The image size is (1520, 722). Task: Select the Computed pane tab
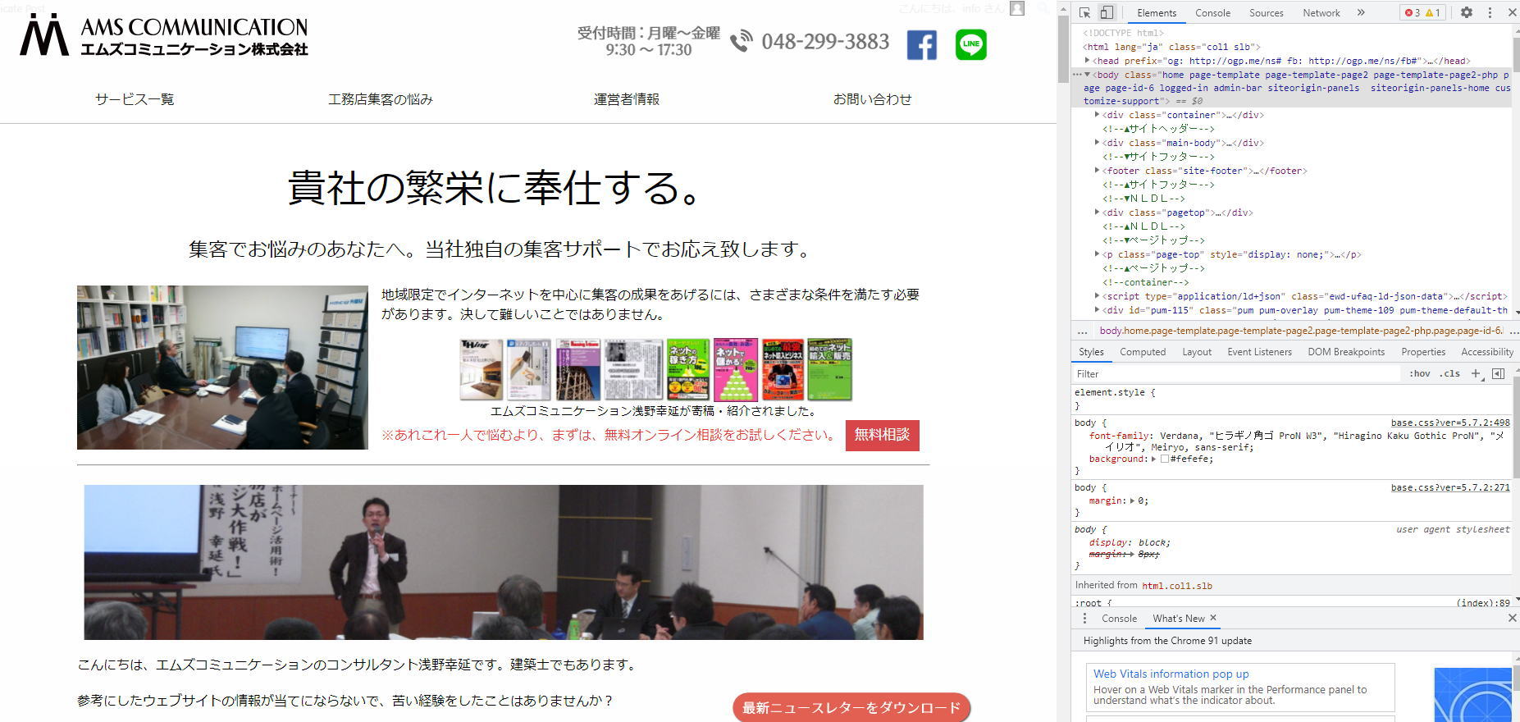pos(1143,352)
